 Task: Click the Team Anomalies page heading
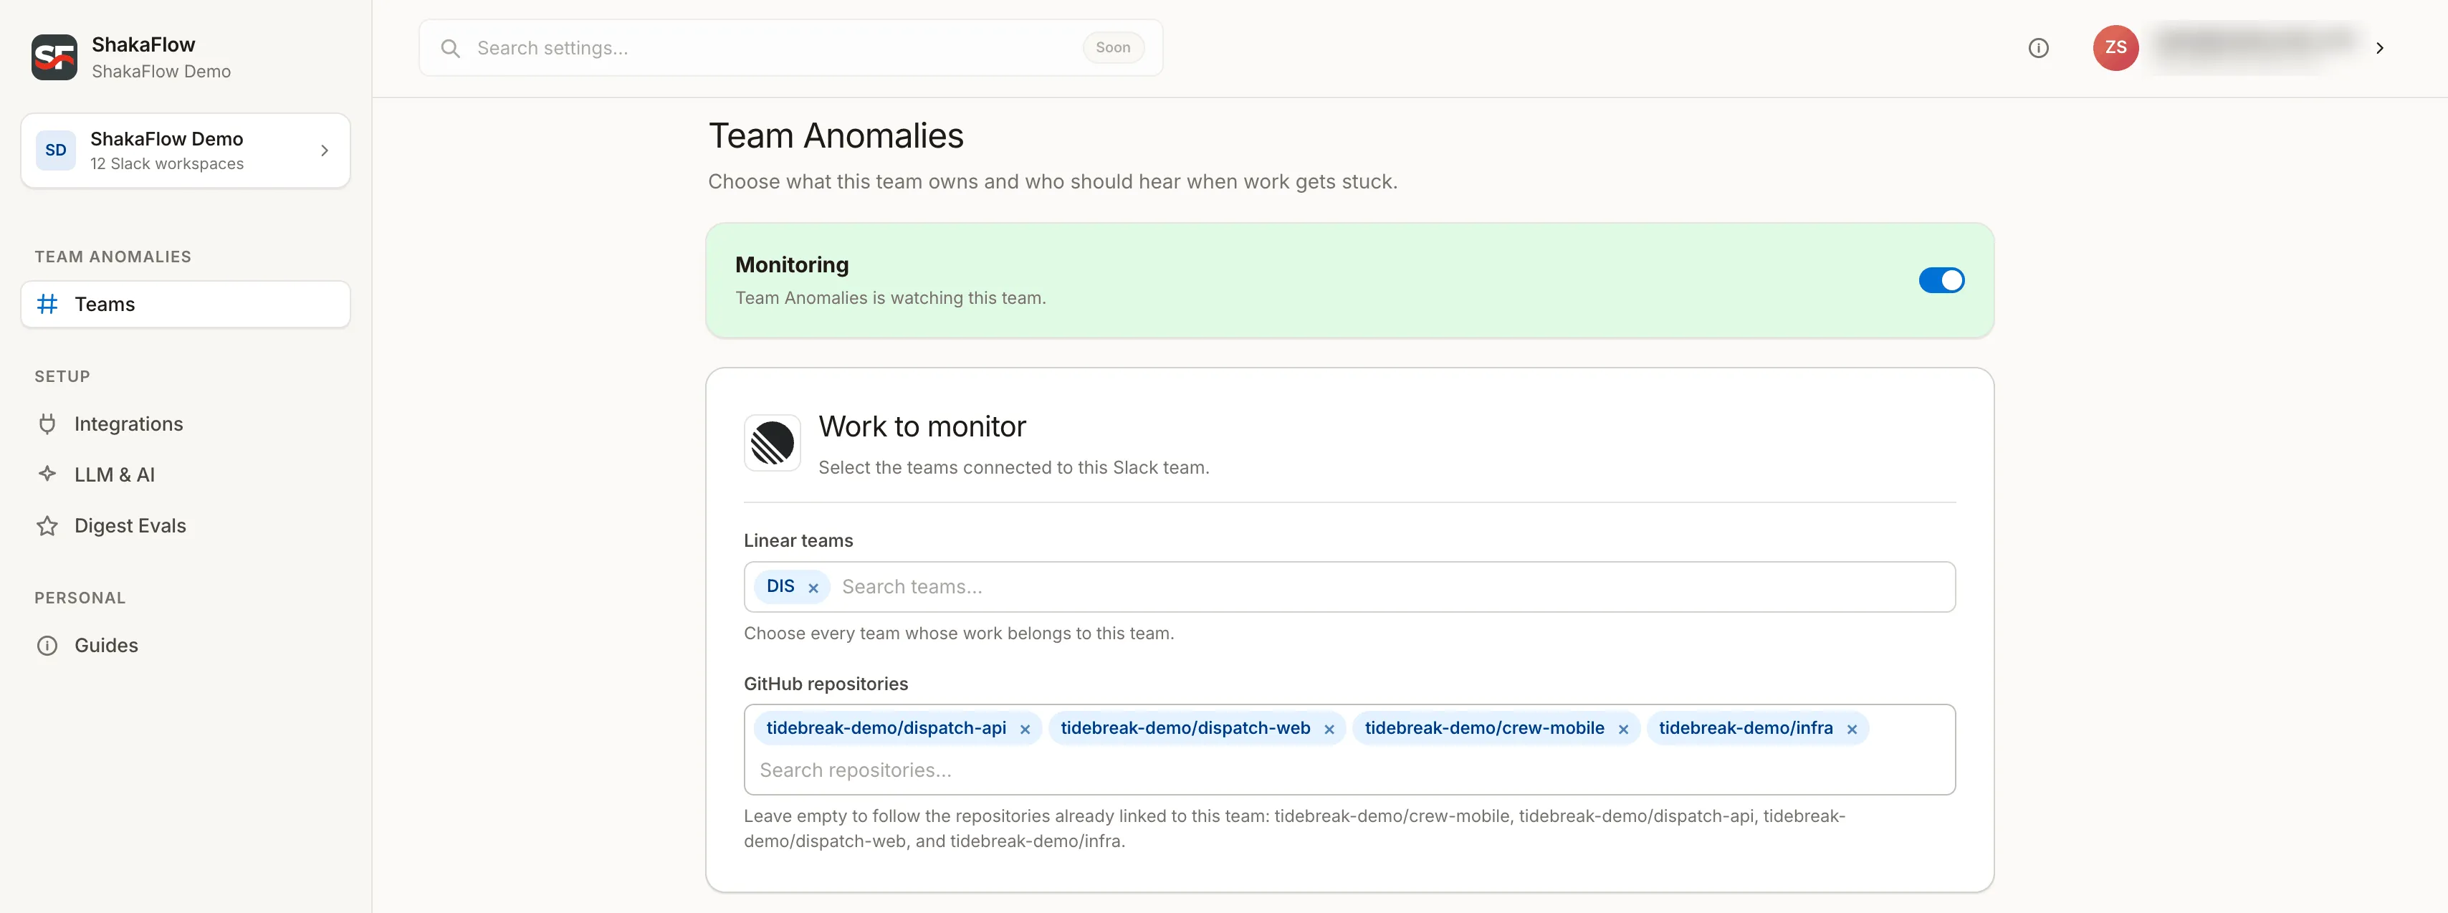pyautogui.click(x=836, y=136)
